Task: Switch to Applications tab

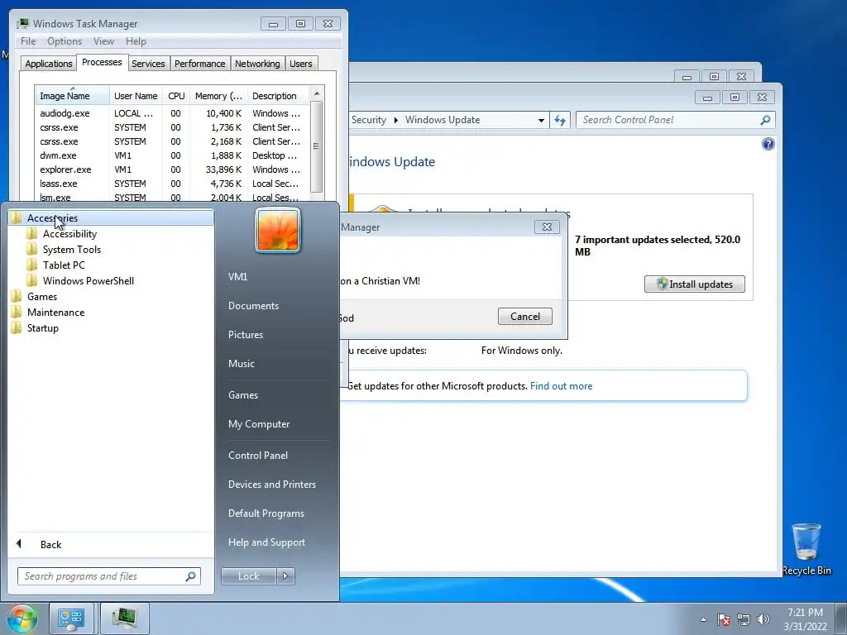Action: pos(49,64)
